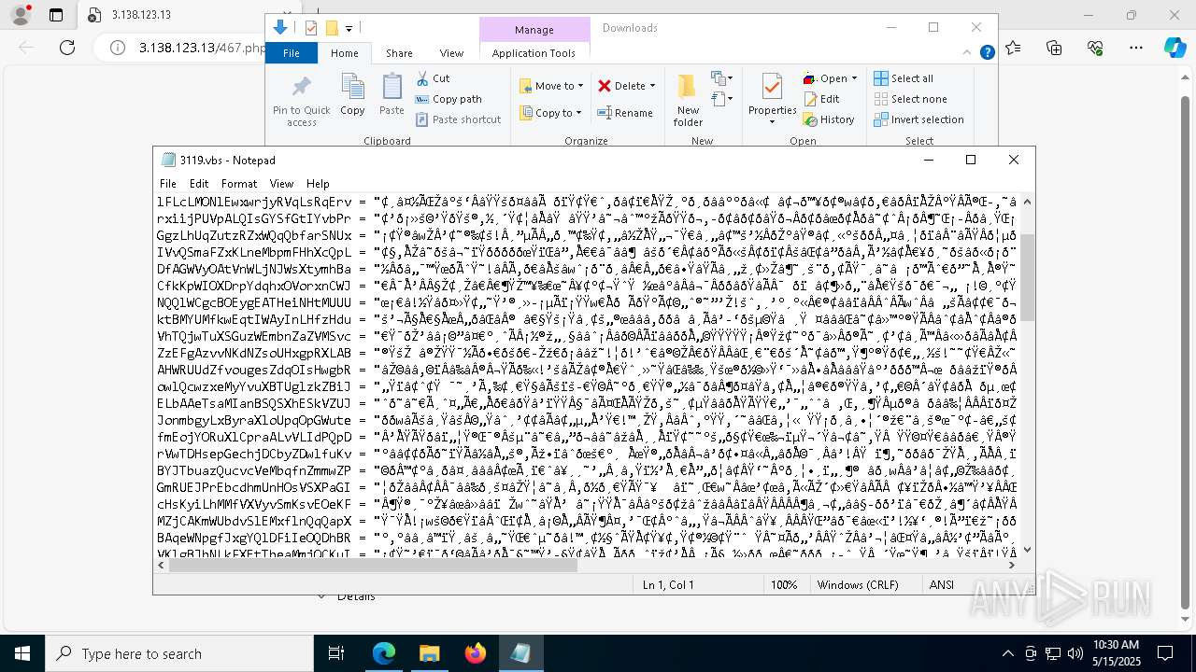Open Task View on the taskbar

pyautogui.click(x=336, y=653)
